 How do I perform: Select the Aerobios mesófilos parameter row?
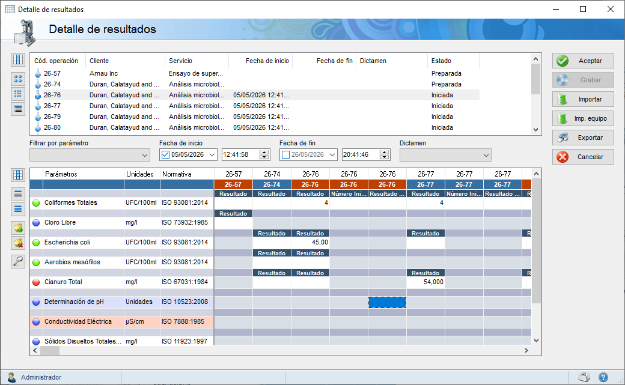(122, 262)
